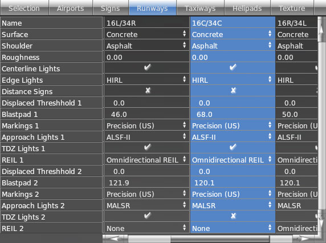Viewport: 326px width, 243px height.
Task: Click Edge Lights HIRL for runway 16R/34L
Action: point(297,80)
